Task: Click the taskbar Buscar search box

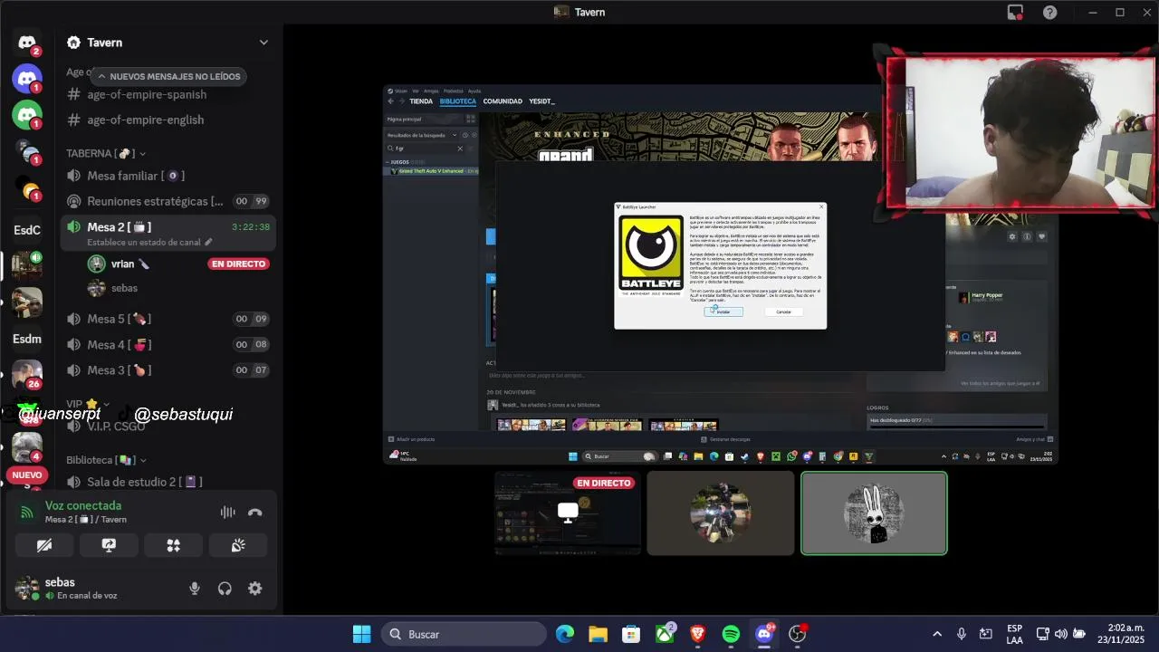Action: [464, 634]
